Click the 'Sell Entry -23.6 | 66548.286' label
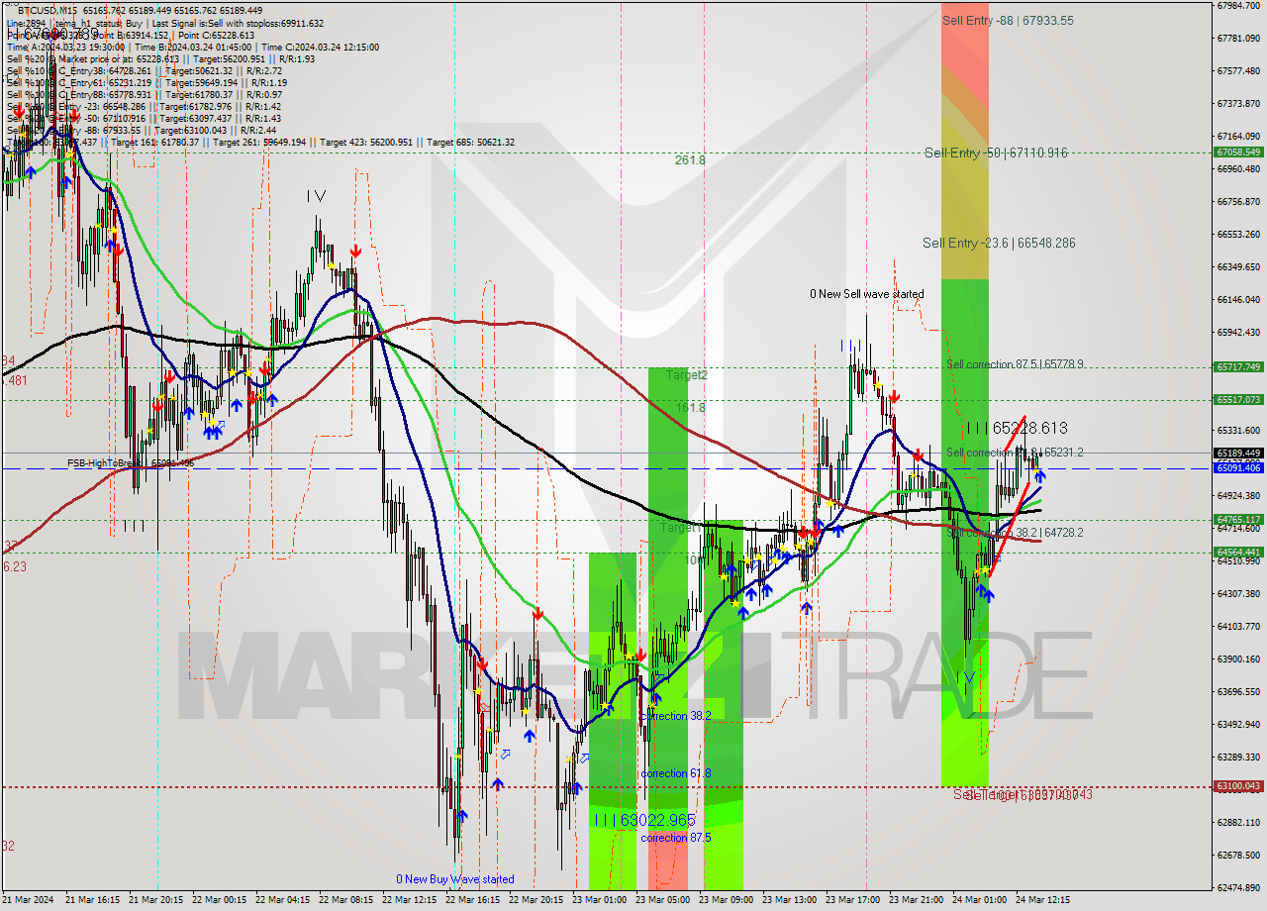 point(999,243)
